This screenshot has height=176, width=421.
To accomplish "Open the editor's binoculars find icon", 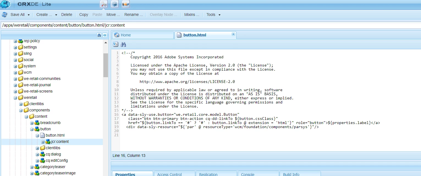I will coord(123,44).
